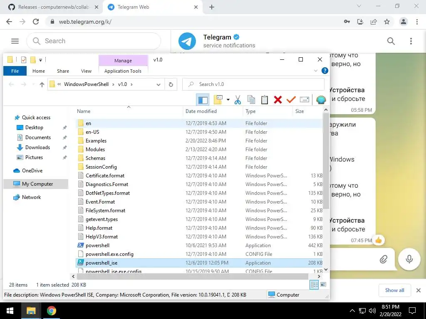Open the Application Tools ribbon tab
Image resolution: width=426 pixels, height=319 pixels.
coord(123,71)
